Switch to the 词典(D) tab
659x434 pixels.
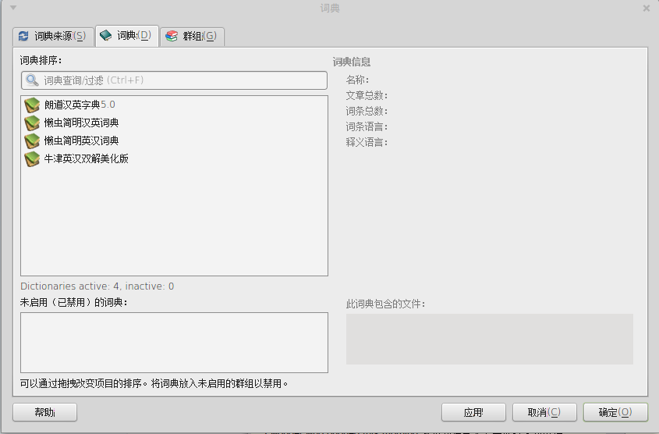tap(127, 36)
